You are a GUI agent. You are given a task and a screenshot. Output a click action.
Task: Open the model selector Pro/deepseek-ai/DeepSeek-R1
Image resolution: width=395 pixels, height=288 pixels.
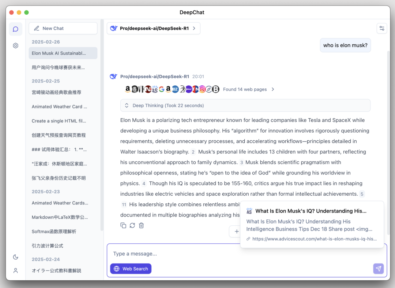tap(153, 28)
